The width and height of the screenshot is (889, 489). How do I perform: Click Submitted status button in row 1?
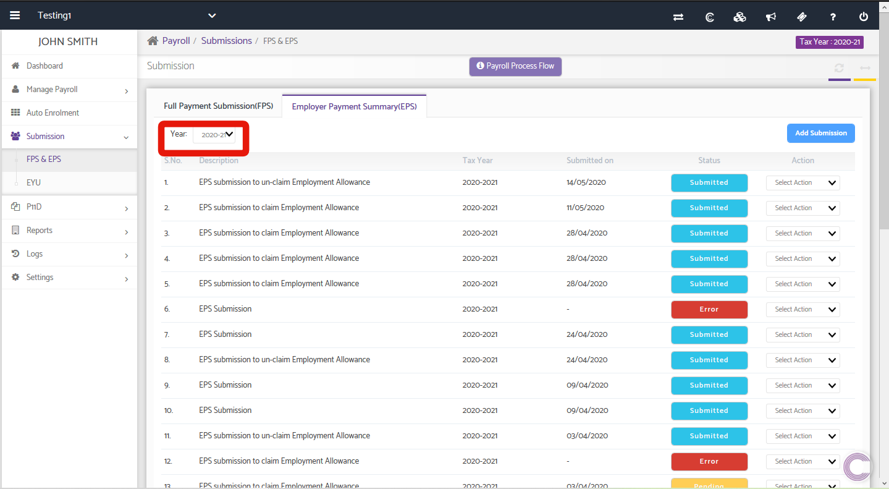pos(709,183)
